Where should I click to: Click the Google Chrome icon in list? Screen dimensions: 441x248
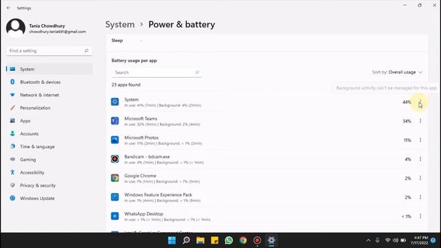click(115, 178)
